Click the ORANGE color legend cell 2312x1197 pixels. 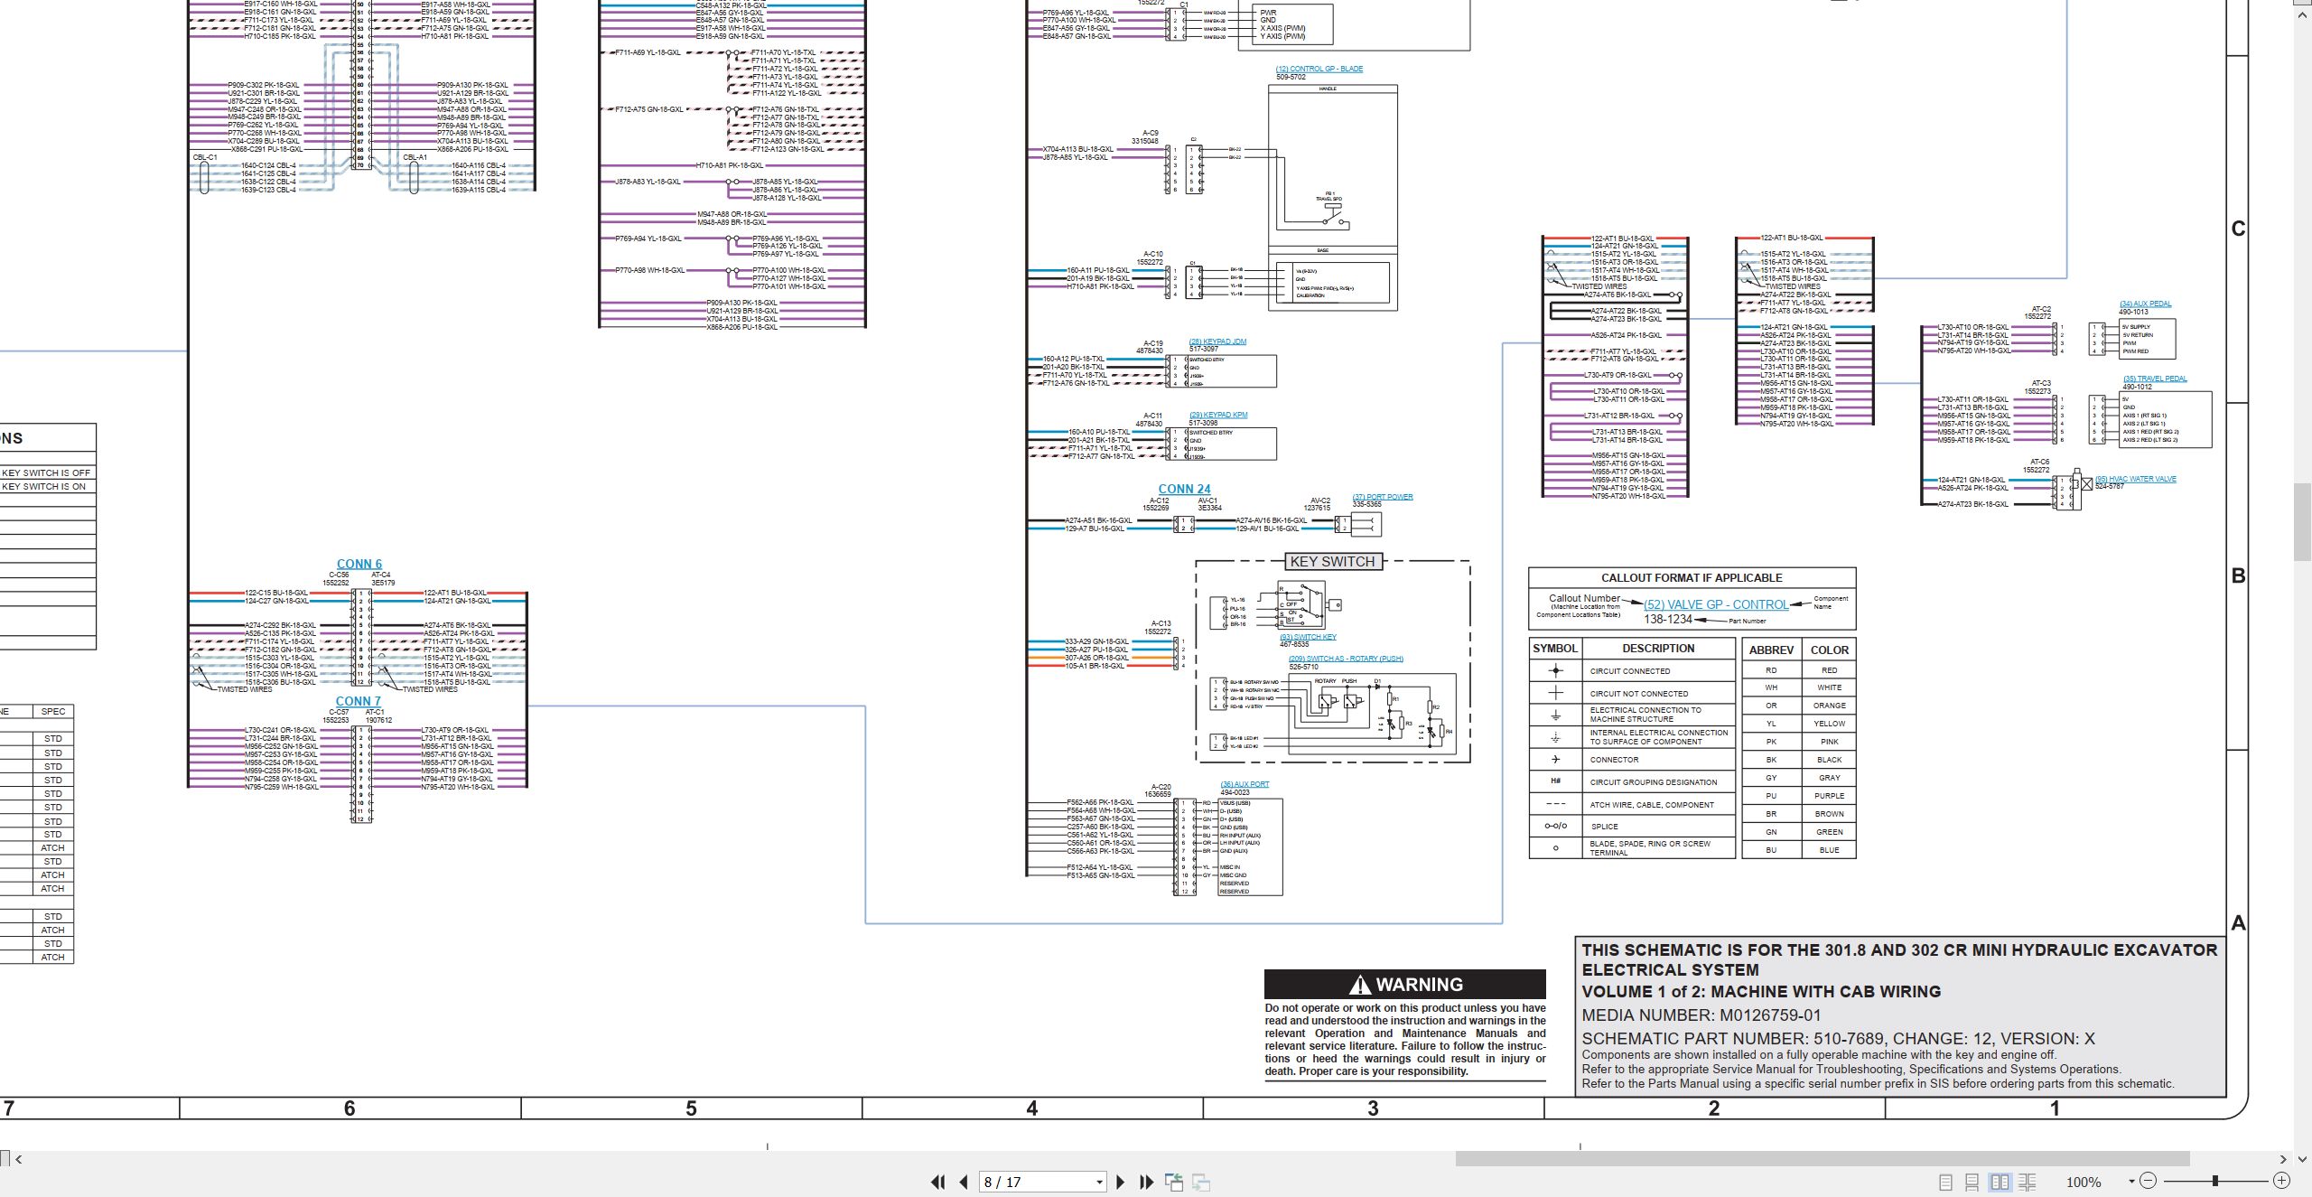click(x=1829, y=706)
